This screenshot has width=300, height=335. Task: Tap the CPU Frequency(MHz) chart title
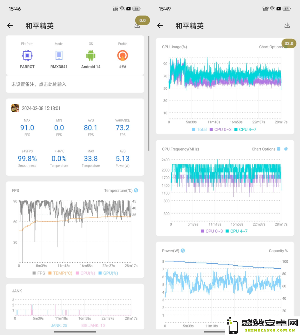(180, 149)
